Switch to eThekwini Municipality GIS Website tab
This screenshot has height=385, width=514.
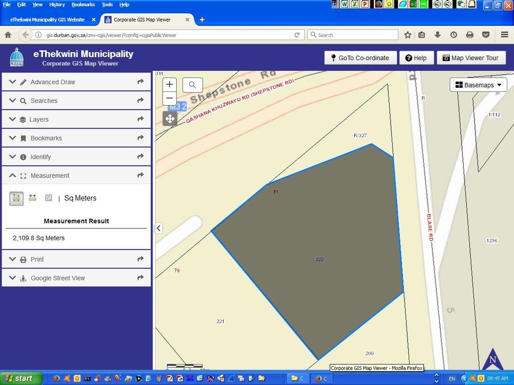click(x=47, y=20)
